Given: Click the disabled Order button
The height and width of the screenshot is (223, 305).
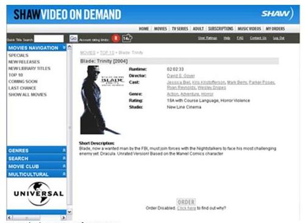Looking at the screenshot, I should tap(186, 202).
